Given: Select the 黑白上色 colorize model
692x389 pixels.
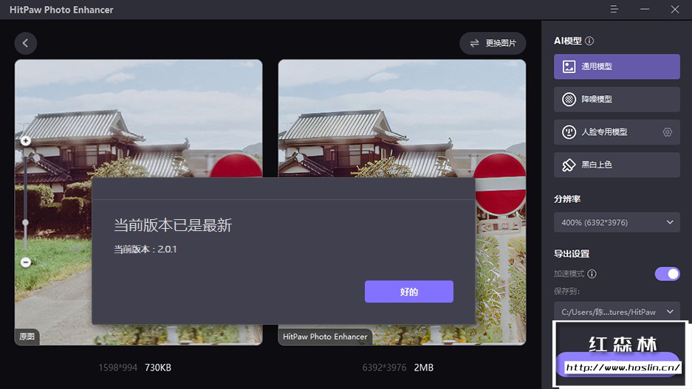Looking at the screenshot, I should pos(617,165).
